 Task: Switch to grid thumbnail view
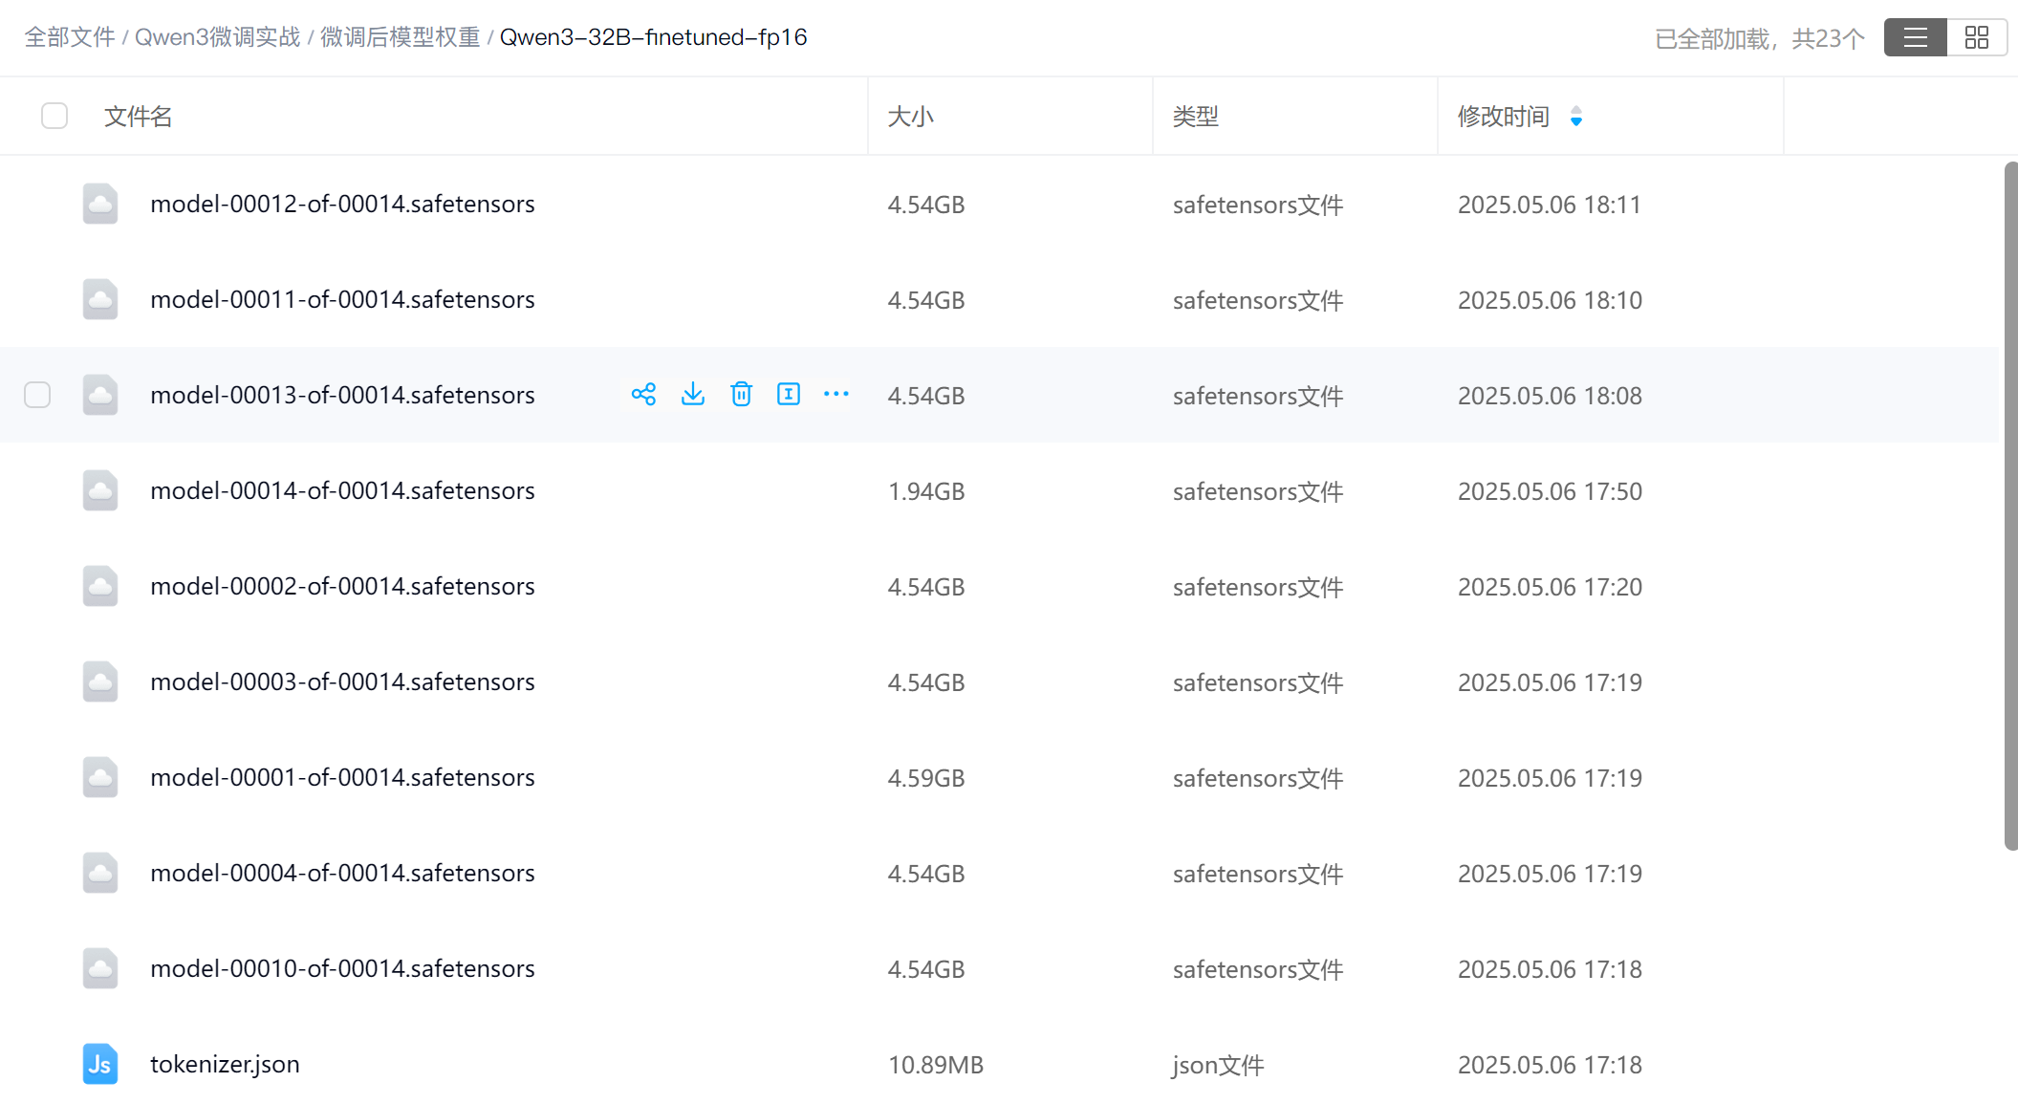coord(1977,38)
